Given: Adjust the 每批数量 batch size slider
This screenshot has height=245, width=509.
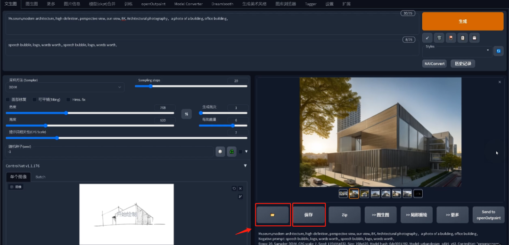Looking at the screenshot, I should [x=223, y=126].
